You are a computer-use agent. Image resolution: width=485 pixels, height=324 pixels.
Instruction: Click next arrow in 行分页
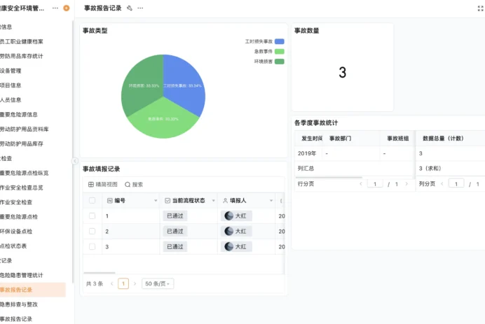click(x=407, y=184)
